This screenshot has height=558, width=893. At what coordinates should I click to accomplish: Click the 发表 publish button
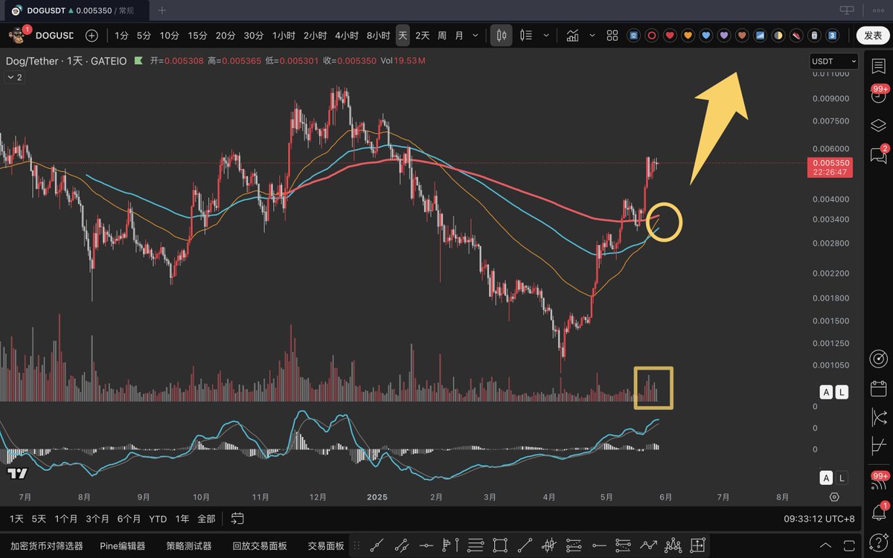coord(873,35)
